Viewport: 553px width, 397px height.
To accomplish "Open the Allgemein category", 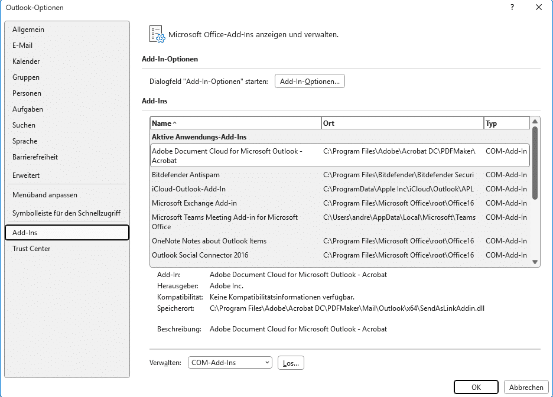I will point(28,30).
